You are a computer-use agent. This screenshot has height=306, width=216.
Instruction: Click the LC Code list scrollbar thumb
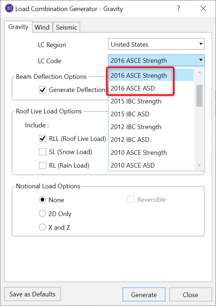pos(199,95)
